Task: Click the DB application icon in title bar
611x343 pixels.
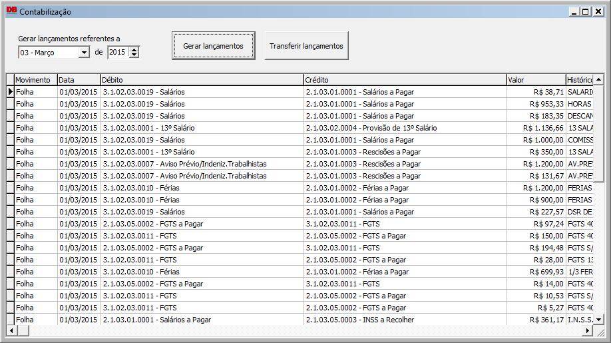Action: coord(11,11)
